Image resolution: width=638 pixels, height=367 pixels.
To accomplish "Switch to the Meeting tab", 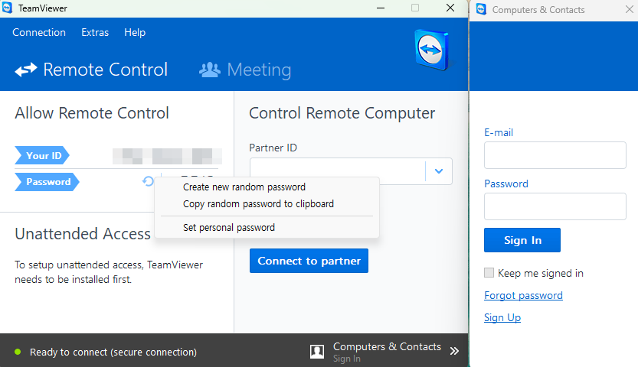I will (x=245, y=70).
